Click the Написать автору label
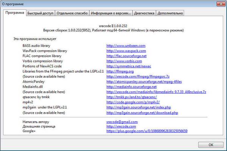Screen dimensions: 227x151 [36, 122]
